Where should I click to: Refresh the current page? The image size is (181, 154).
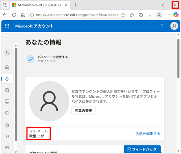[14, 15]
